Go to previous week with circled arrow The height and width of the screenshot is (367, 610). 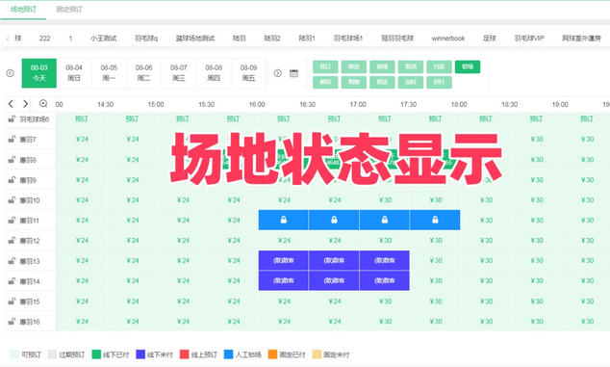point(11,73)
